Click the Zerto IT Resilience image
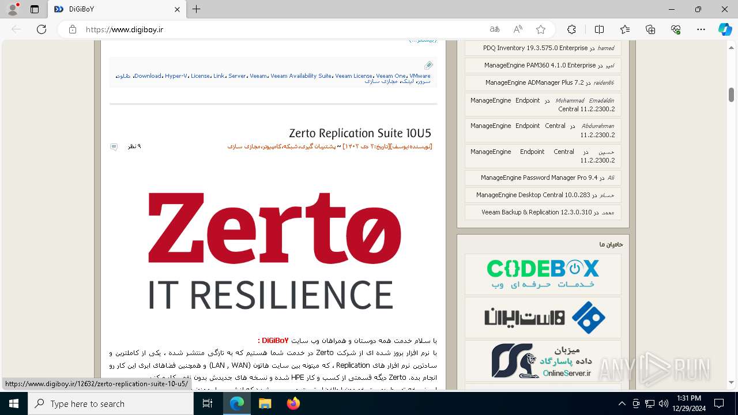The height and width of the screenshot is (415, 738). pos(273,251)
